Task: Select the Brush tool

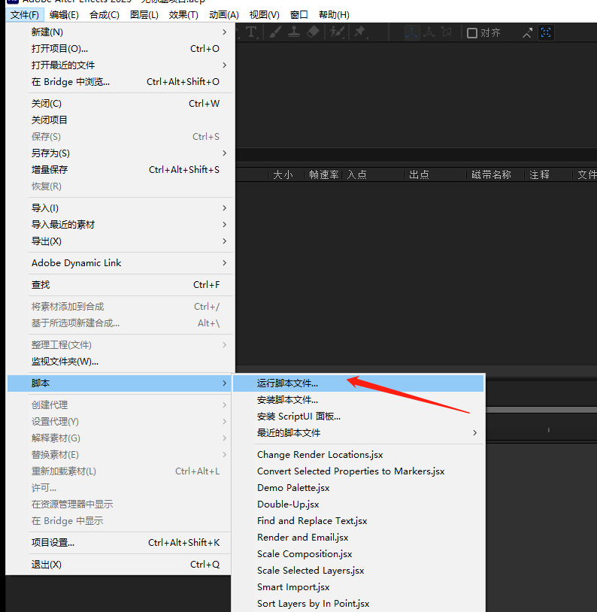Action: (x=275, y=32)
